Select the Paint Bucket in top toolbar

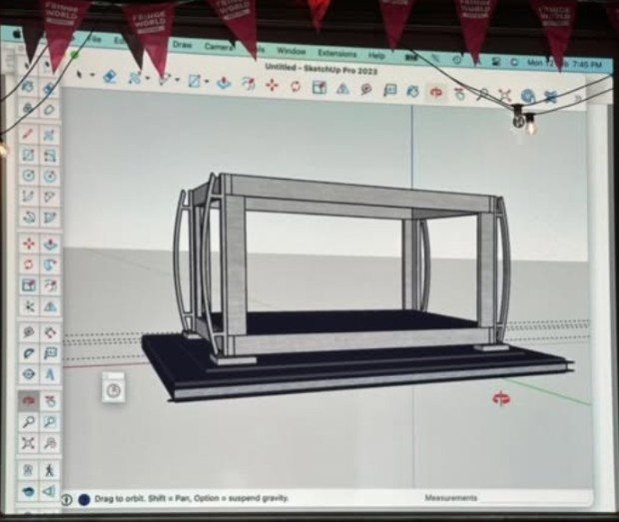(412, 92)
